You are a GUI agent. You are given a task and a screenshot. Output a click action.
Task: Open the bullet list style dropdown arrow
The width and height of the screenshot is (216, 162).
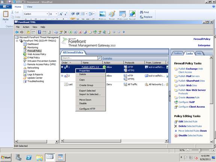87,14
